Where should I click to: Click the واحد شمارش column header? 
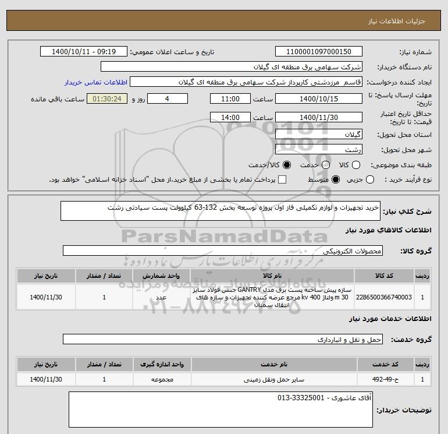(x=161, y=276)
